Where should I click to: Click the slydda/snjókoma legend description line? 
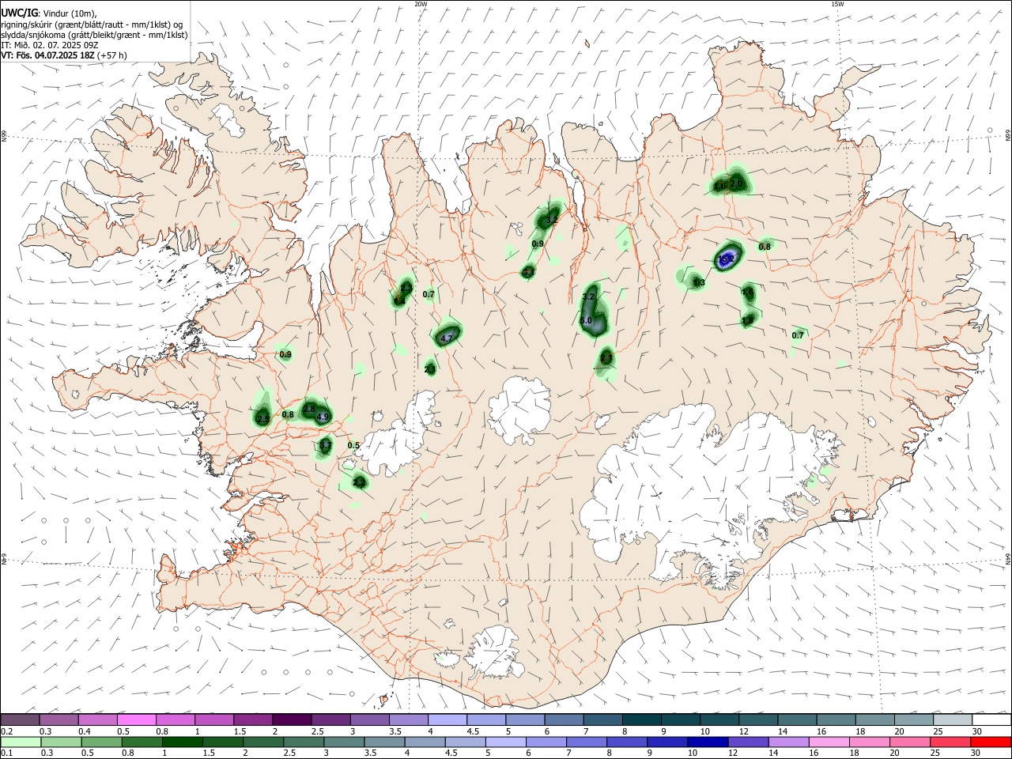pyautogui.click(x=94, y=34)
